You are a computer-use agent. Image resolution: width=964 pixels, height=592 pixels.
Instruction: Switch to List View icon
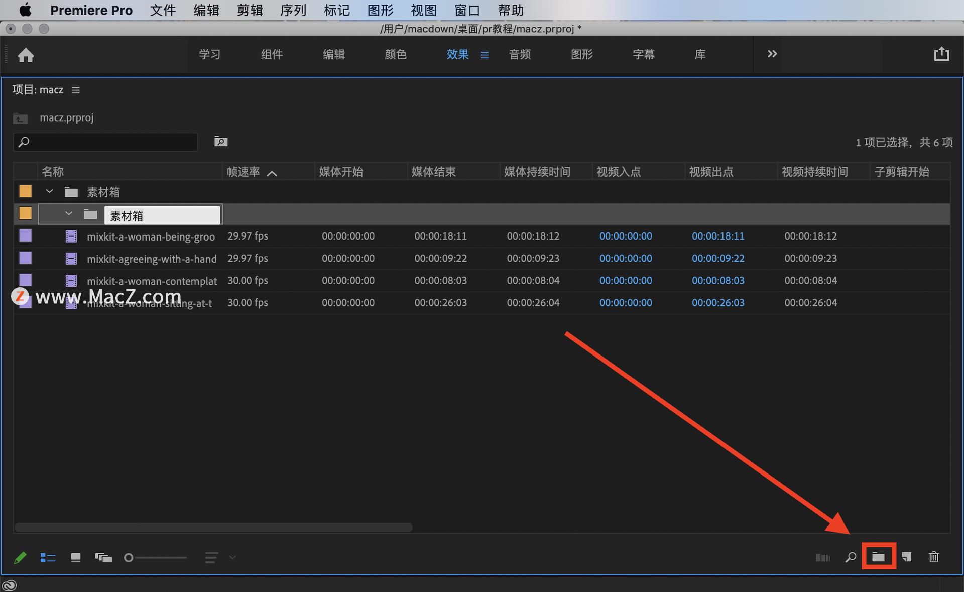click(48, 558)
